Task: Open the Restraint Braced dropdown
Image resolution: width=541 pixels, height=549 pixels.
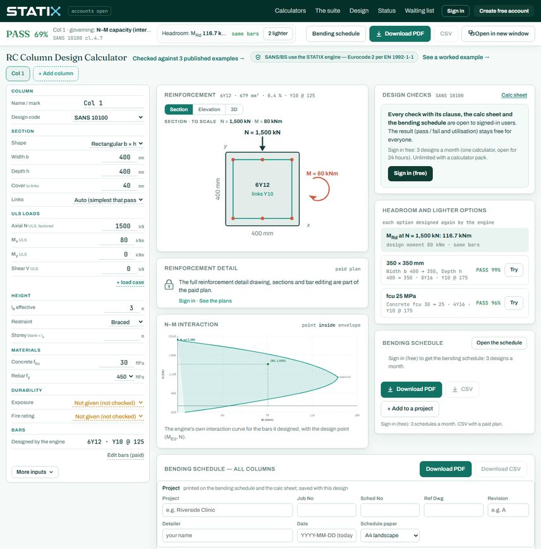Action: 126,322
